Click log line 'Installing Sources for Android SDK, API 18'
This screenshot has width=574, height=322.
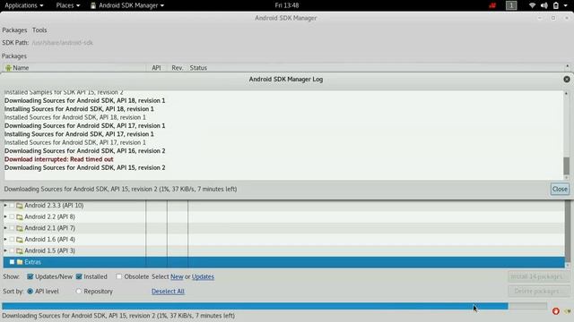tap(79, 109)
